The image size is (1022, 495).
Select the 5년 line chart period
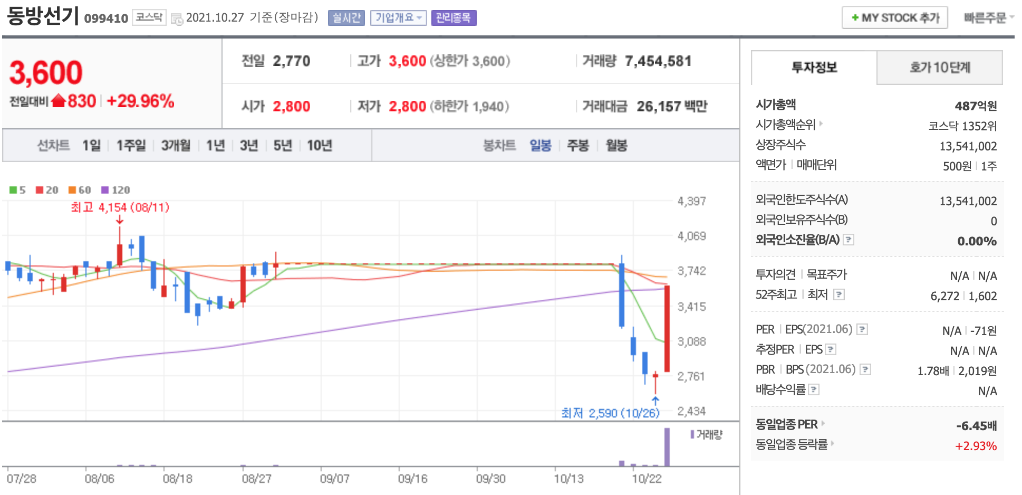(x=283, y=145)
